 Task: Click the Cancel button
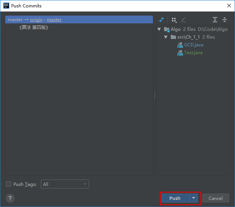215,198
